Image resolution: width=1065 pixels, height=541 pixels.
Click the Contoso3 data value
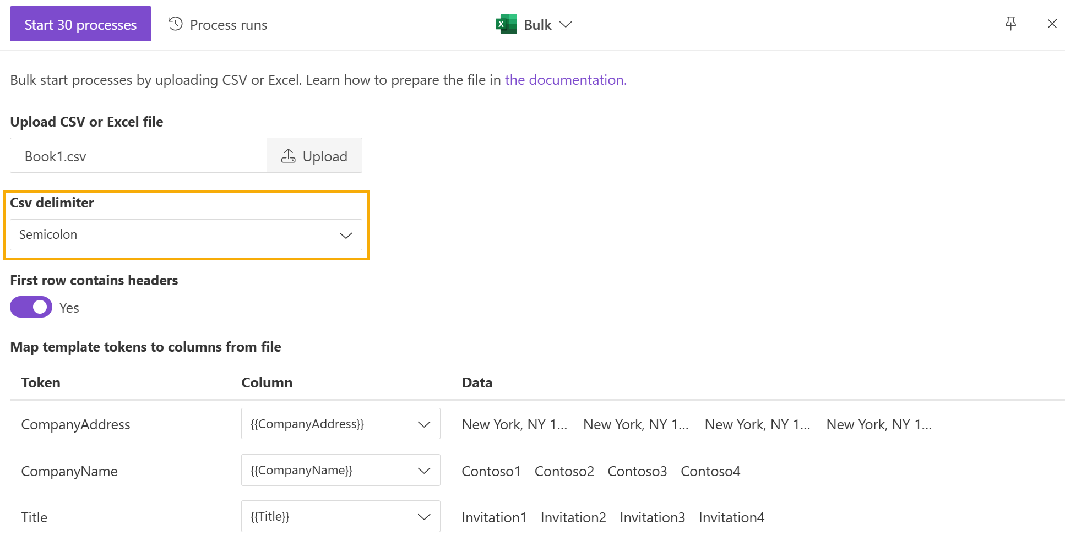(637, 472)
